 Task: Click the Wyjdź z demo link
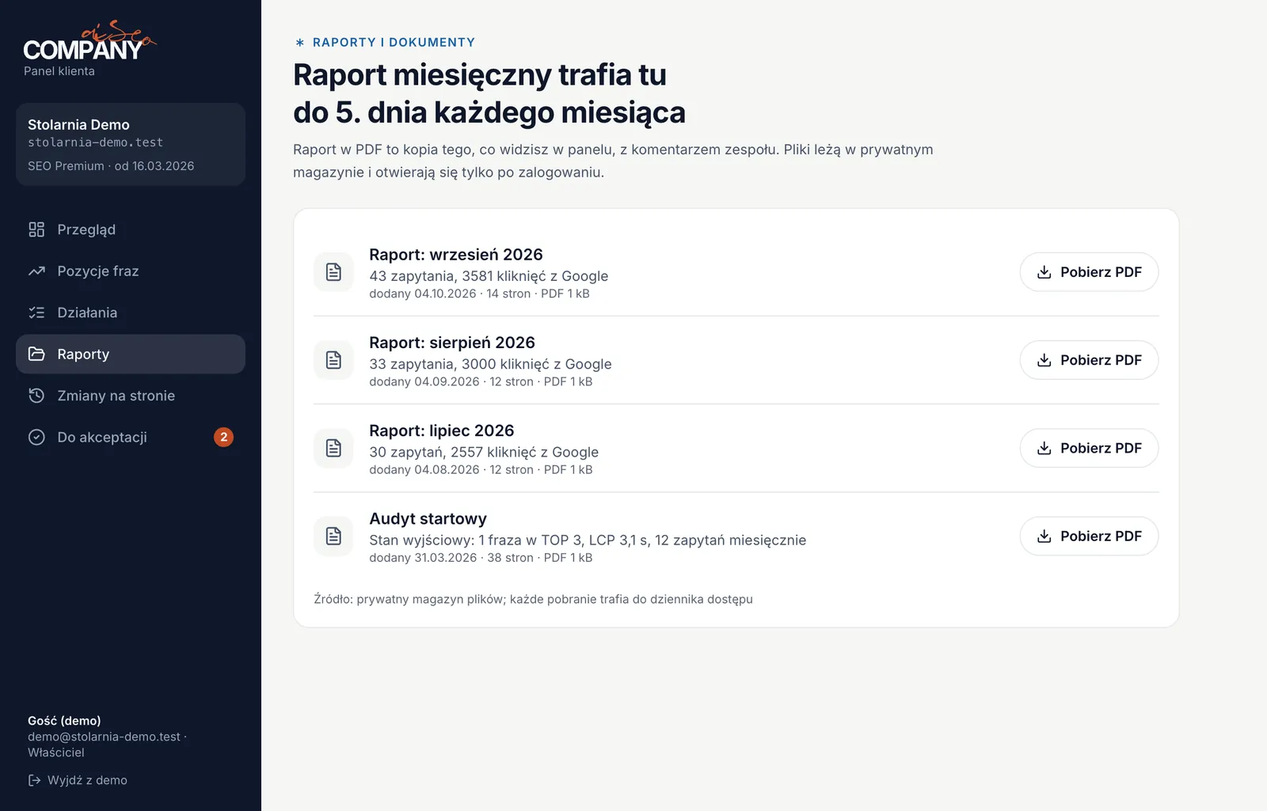coord(78,780)
